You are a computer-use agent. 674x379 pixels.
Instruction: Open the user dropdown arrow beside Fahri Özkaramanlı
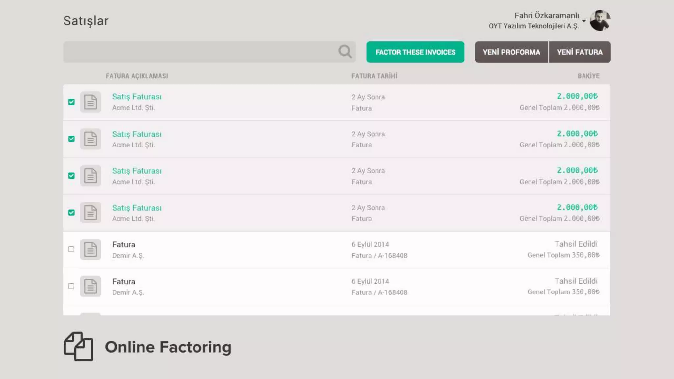coord(584,21)
